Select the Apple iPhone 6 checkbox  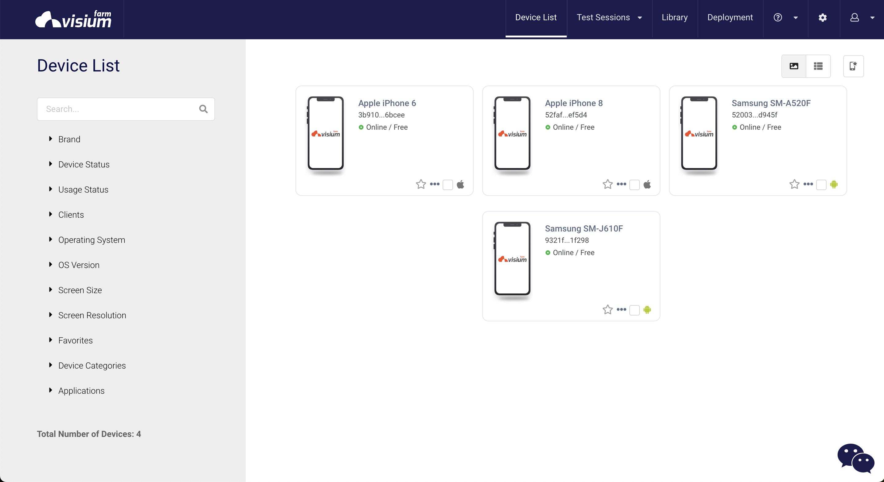click(x=448, y=185)
